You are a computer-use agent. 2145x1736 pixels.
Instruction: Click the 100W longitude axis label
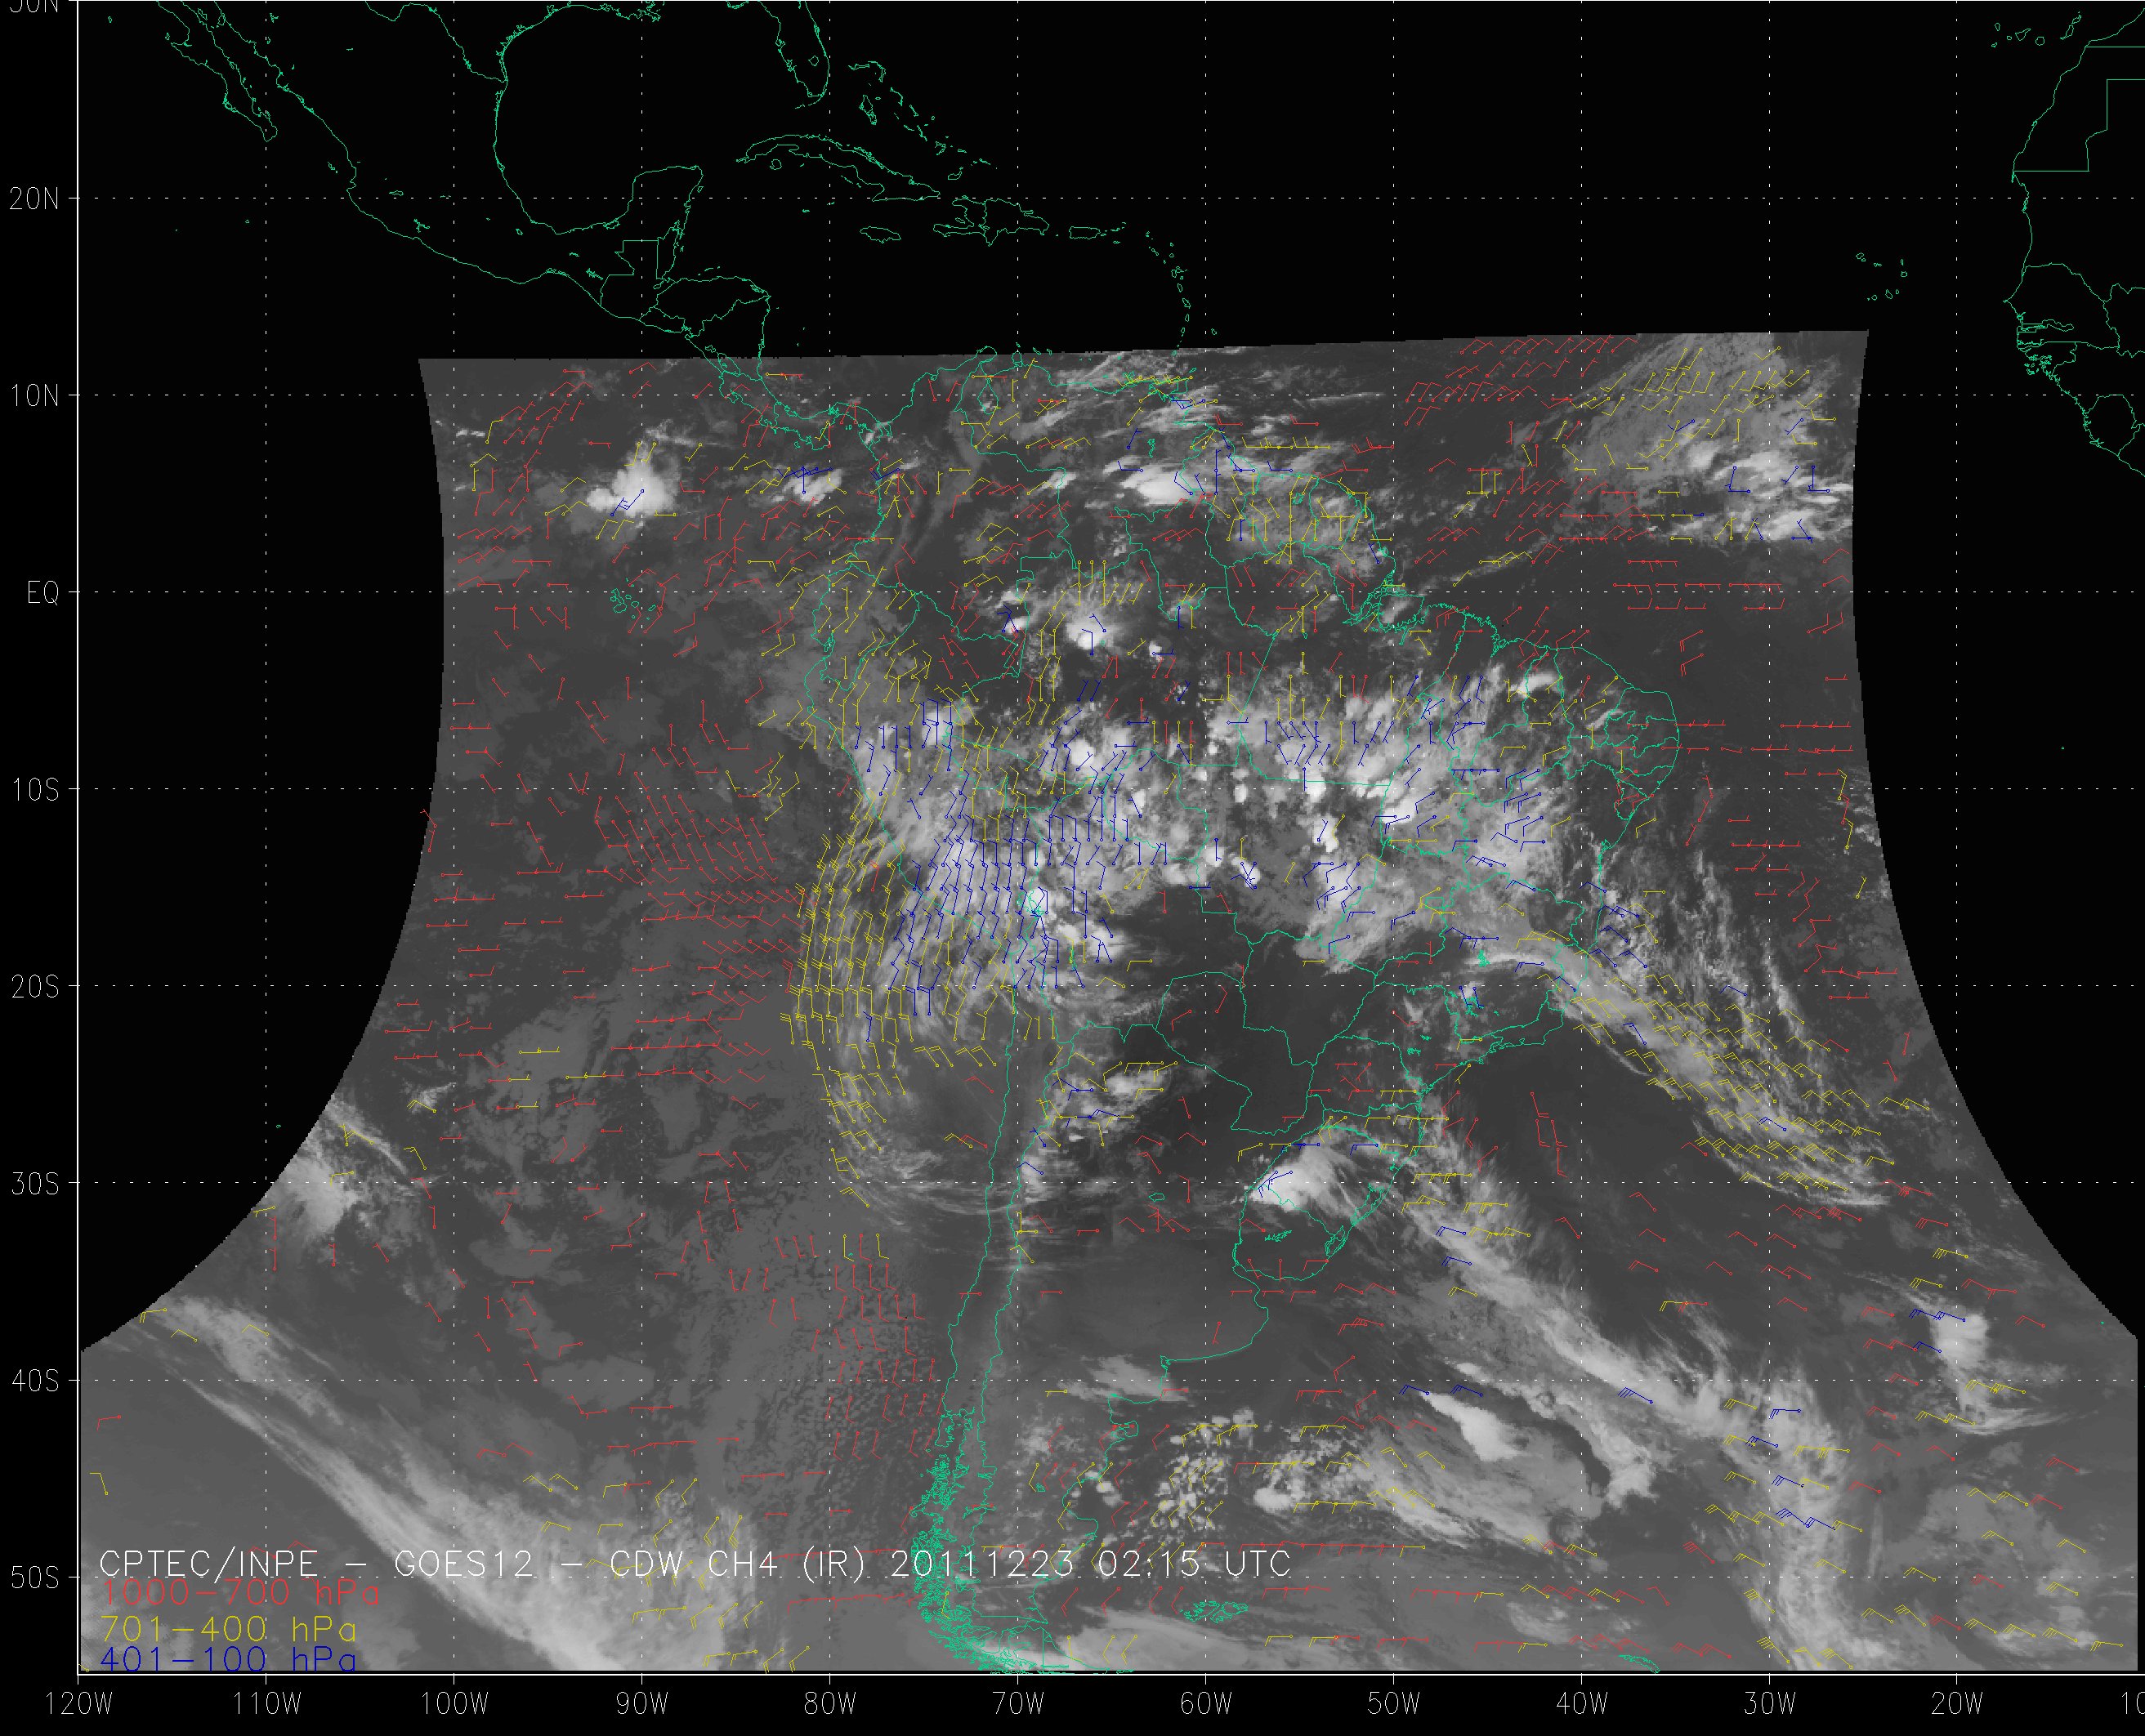(454, 1704)
